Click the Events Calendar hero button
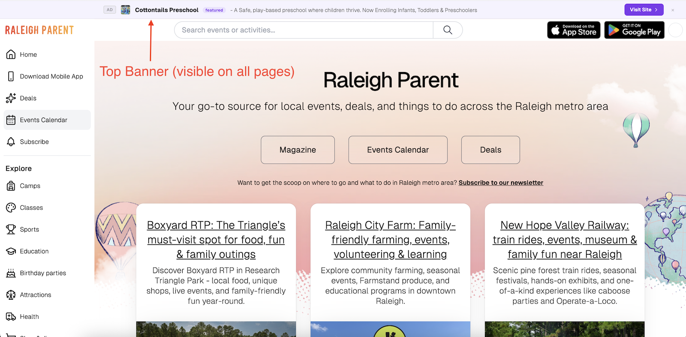The height and width of the screenshot is (337, 686). (x=398, y=150)
